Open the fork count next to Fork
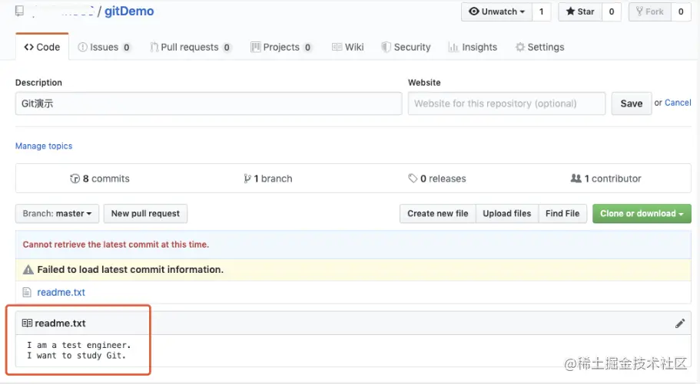 [x=681, y=11]
